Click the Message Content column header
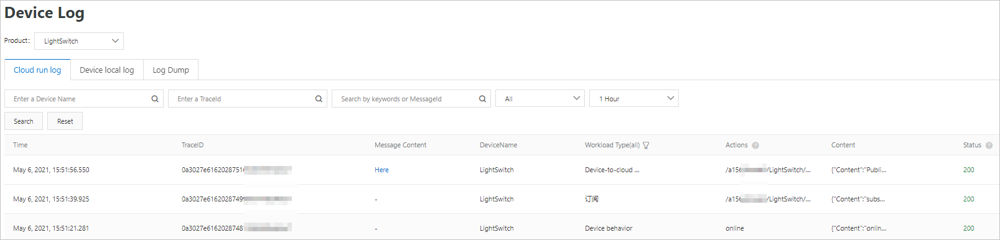This screenshot has width=1000, height=240. [x=400, y=145]
